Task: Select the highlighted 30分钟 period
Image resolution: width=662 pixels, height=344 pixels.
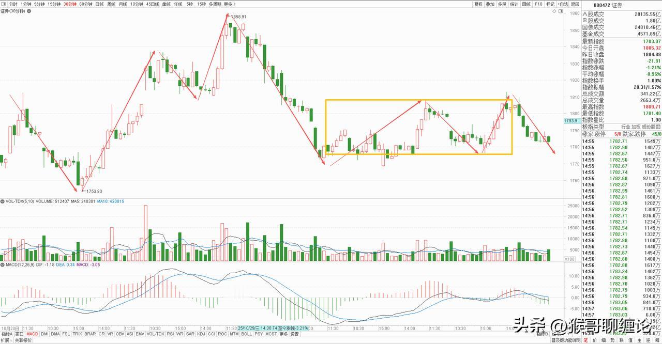Action: (x=70, y=4)
